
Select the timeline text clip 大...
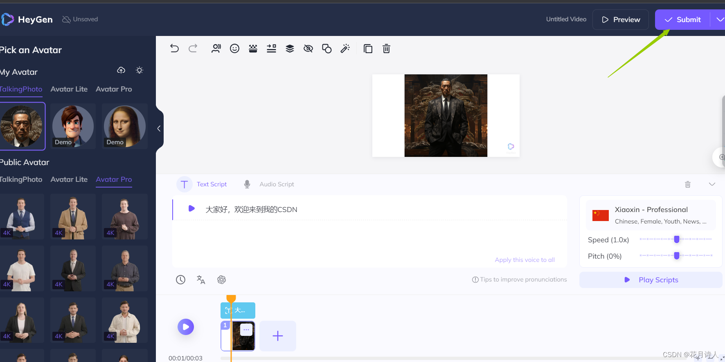tap(238, 311)
